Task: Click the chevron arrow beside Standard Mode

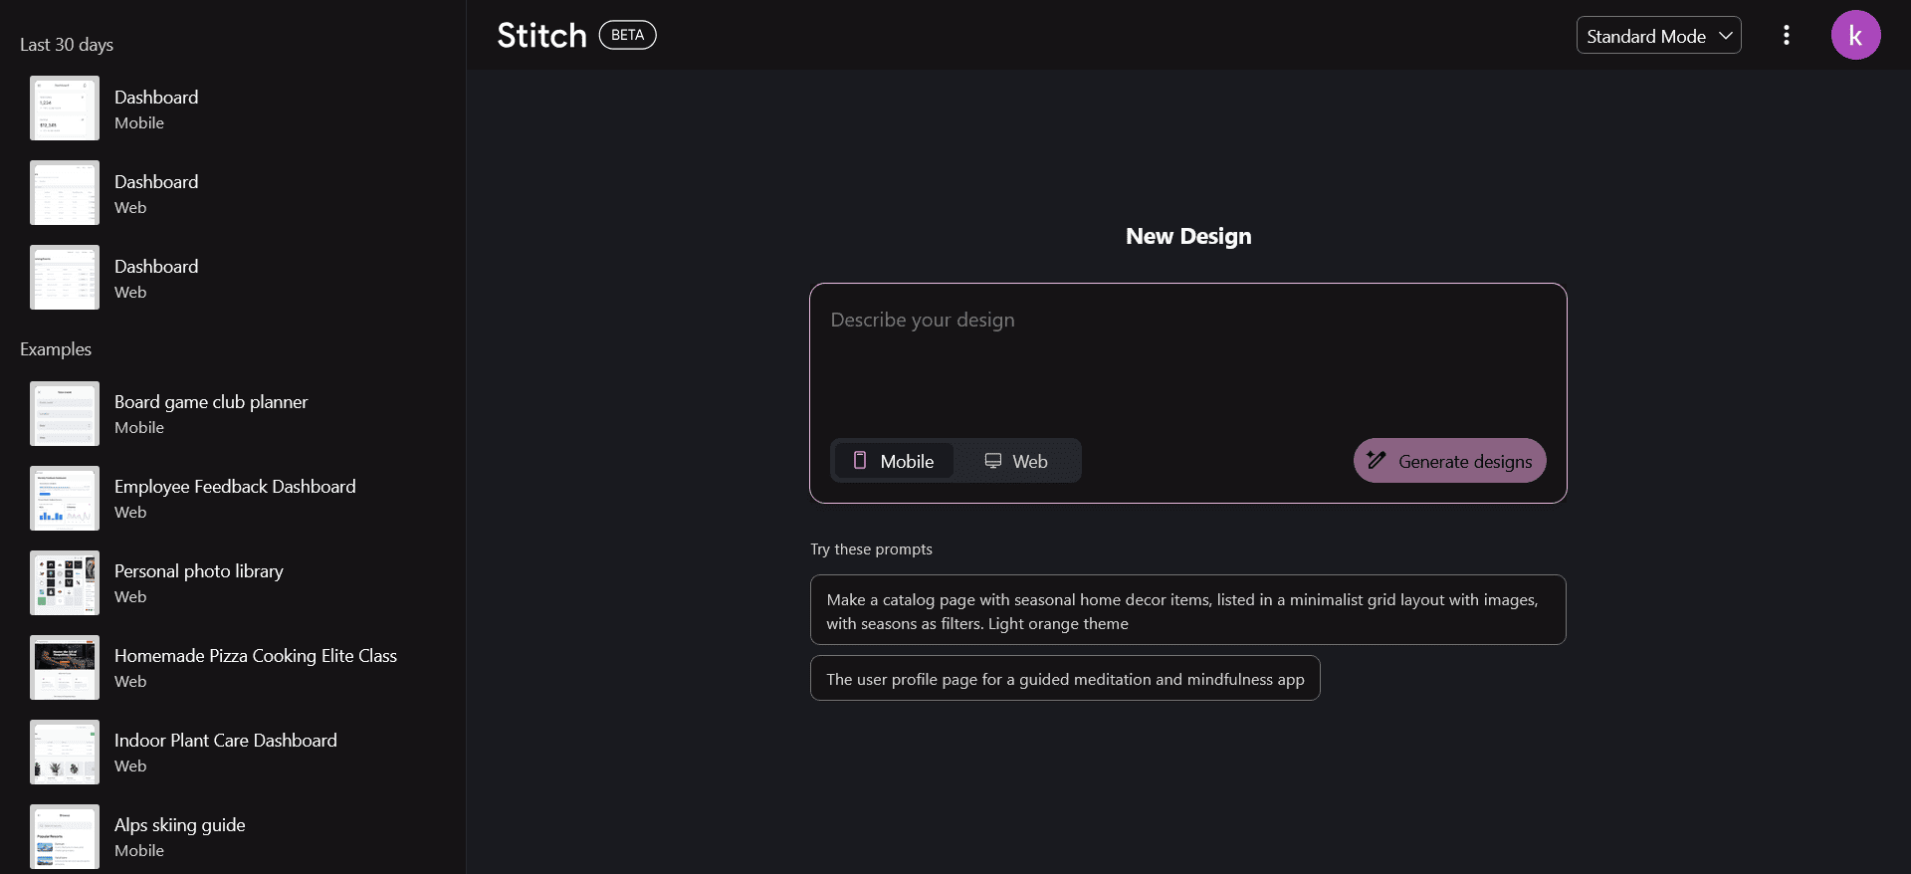Action: [x=1726, y=36]
